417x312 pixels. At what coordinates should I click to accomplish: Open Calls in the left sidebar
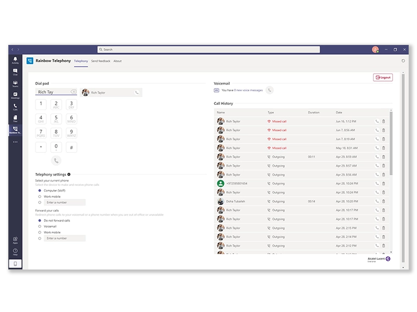pyautogui.click(x=15, y=107)
